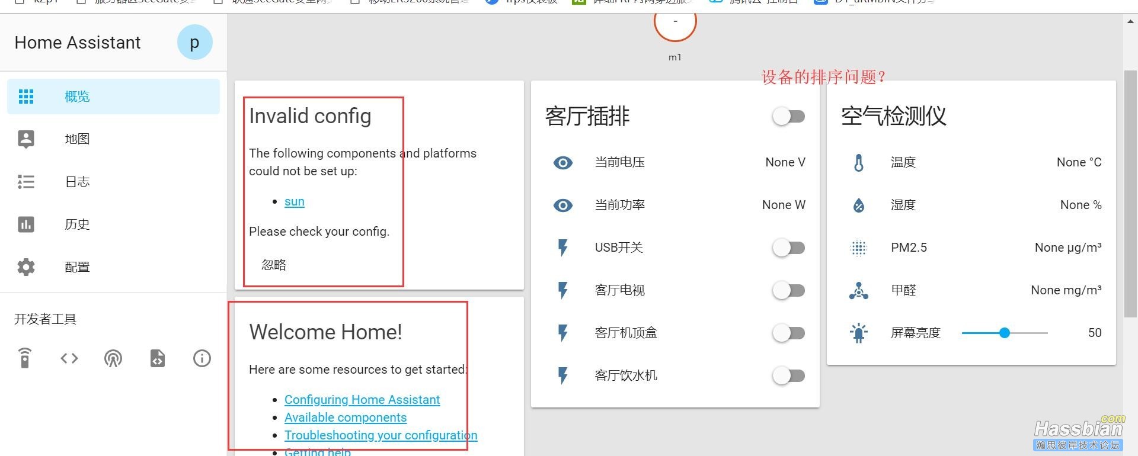Click the PM2.5 'None µg/m³' value
Viewport: 1138px width, 456px height.
pyautogui.click(x=1068, y=248)
